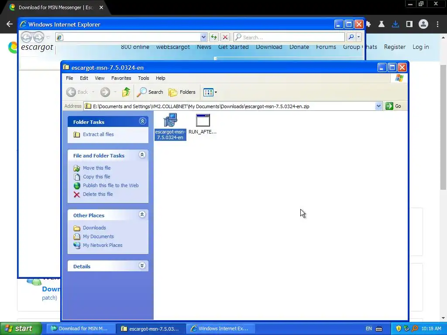Viewport: 447px width, 335px height.
Task: Click Register link on escargot page
Action: pyautogui.click(x=395, y=47)
